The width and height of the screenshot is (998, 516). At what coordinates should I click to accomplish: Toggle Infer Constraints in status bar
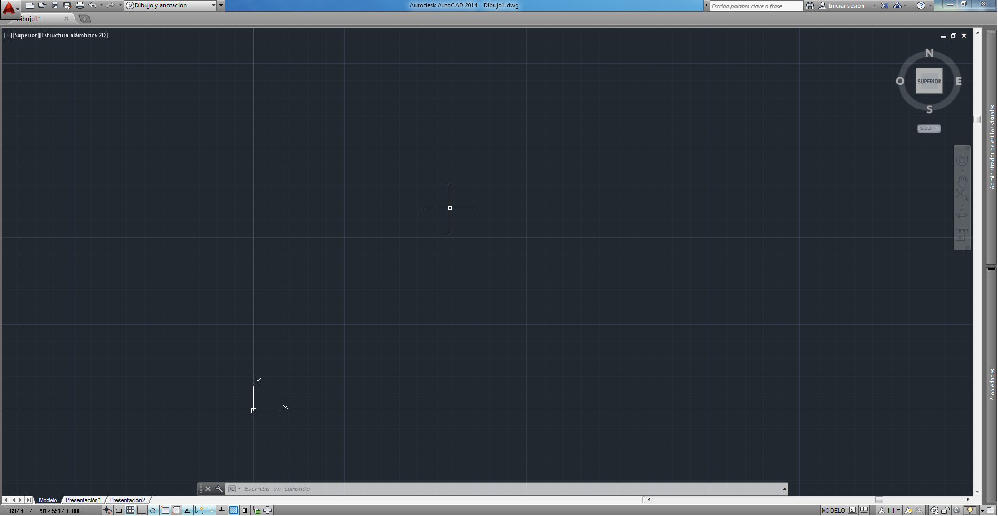tap(107, 510)
